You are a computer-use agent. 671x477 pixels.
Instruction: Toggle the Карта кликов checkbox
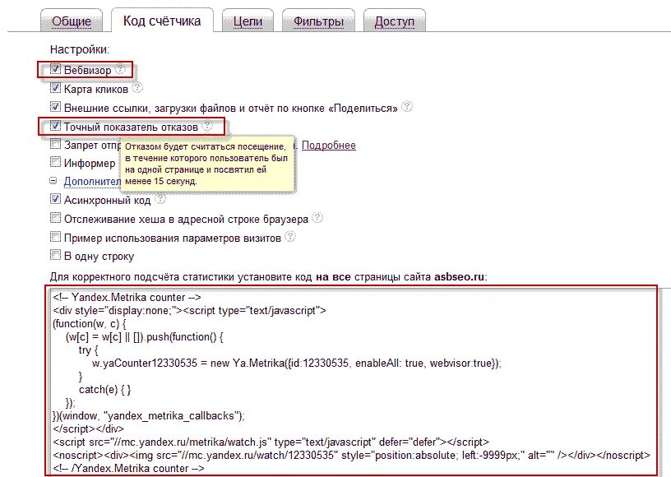[x=55, y=88]
